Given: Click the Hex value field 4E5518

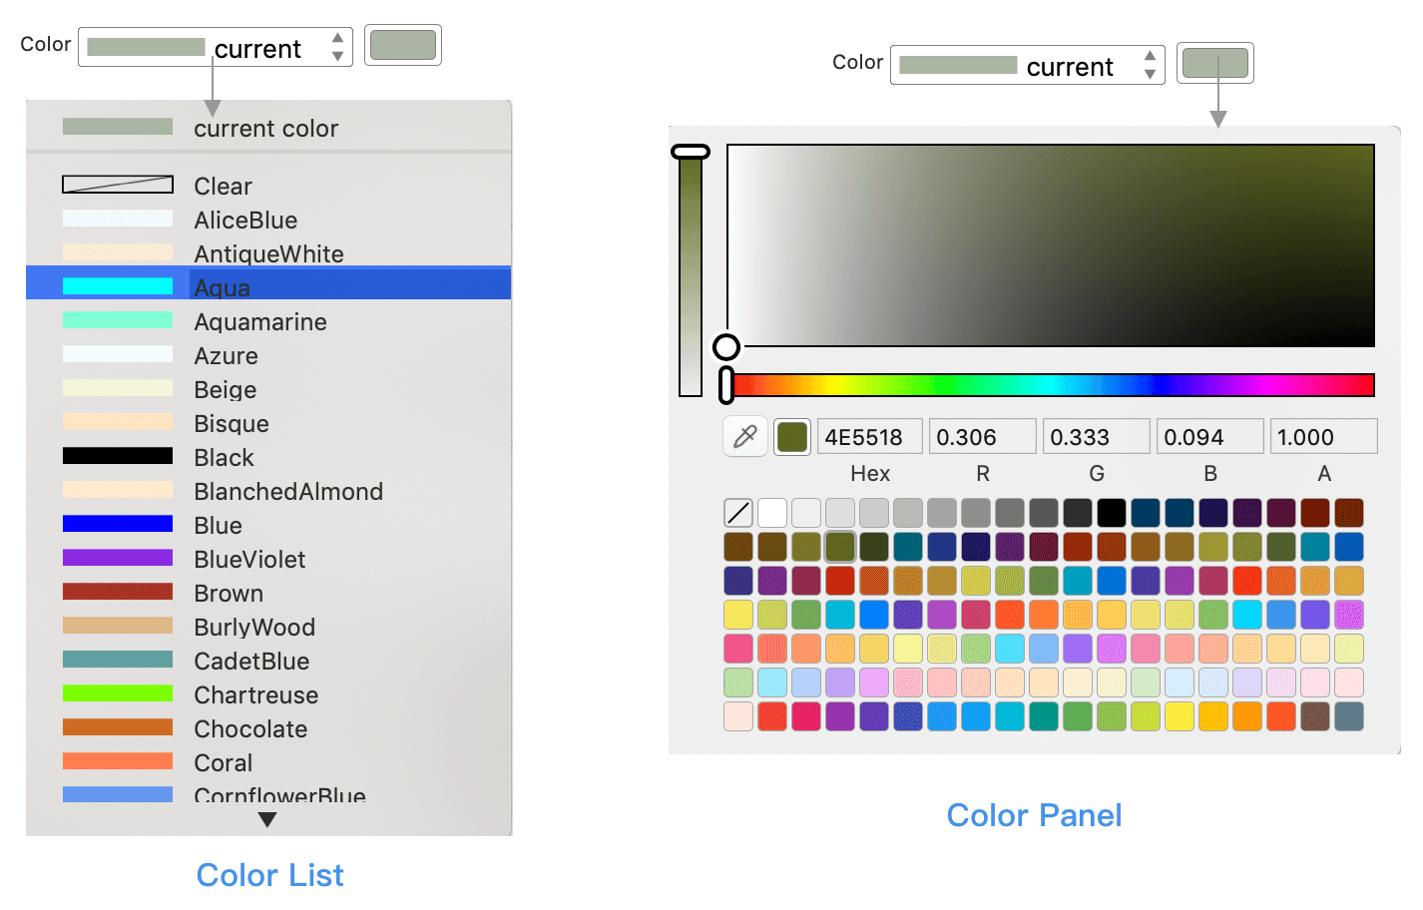Looking at the screenshot, I should 870,437.
